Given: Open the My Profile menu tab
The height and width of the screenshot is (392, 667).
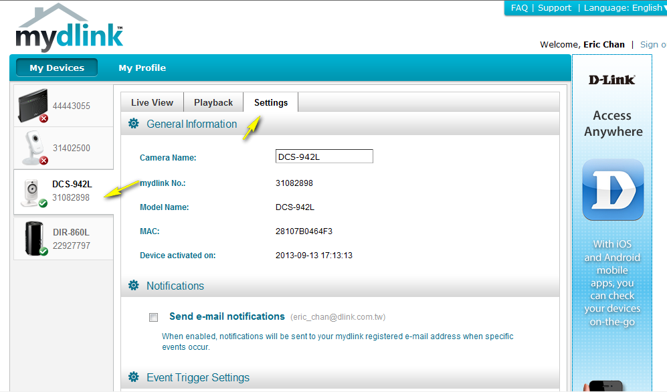Looking at the screenshot, I should pos(142,68).
